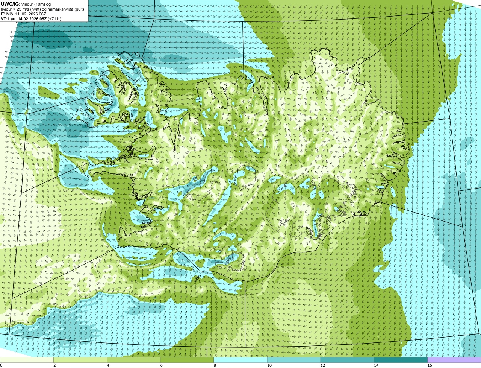Click the lavender above-16 m/s legend swatch

[454, 360]
